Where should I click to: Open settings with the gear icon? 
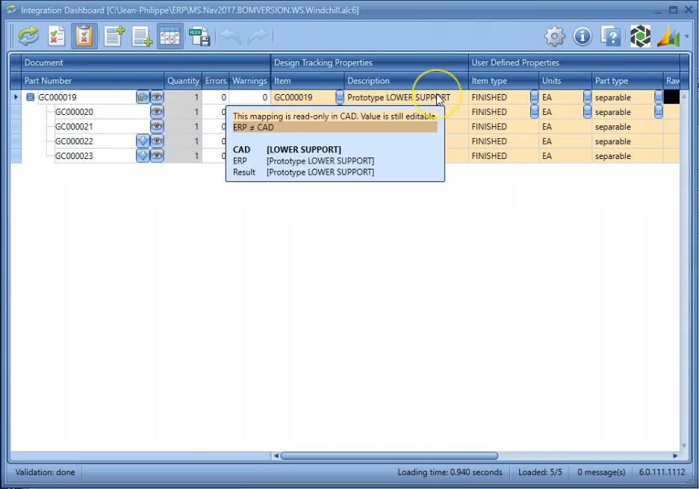point(555,36)
